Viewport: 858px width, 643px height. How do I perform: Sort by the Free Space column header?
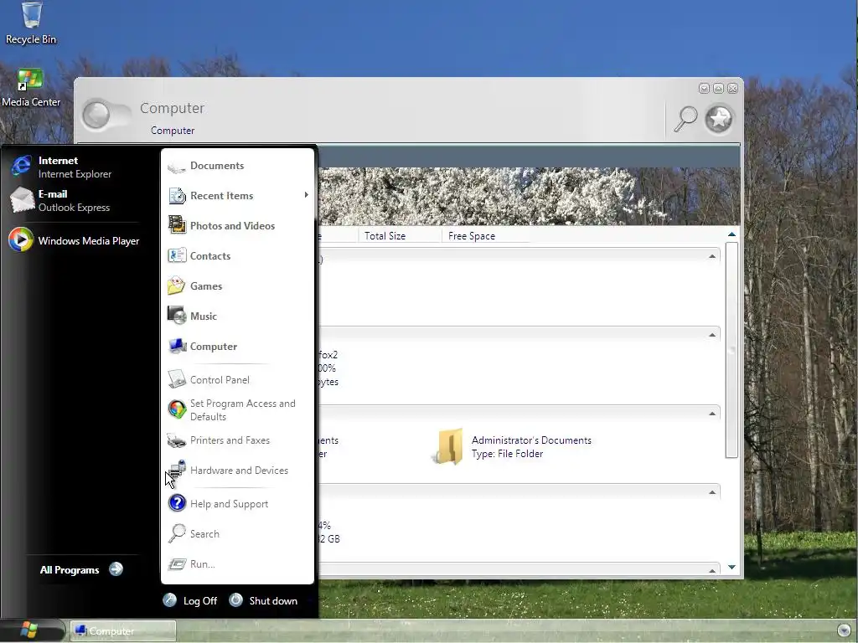tap(472, 235)
